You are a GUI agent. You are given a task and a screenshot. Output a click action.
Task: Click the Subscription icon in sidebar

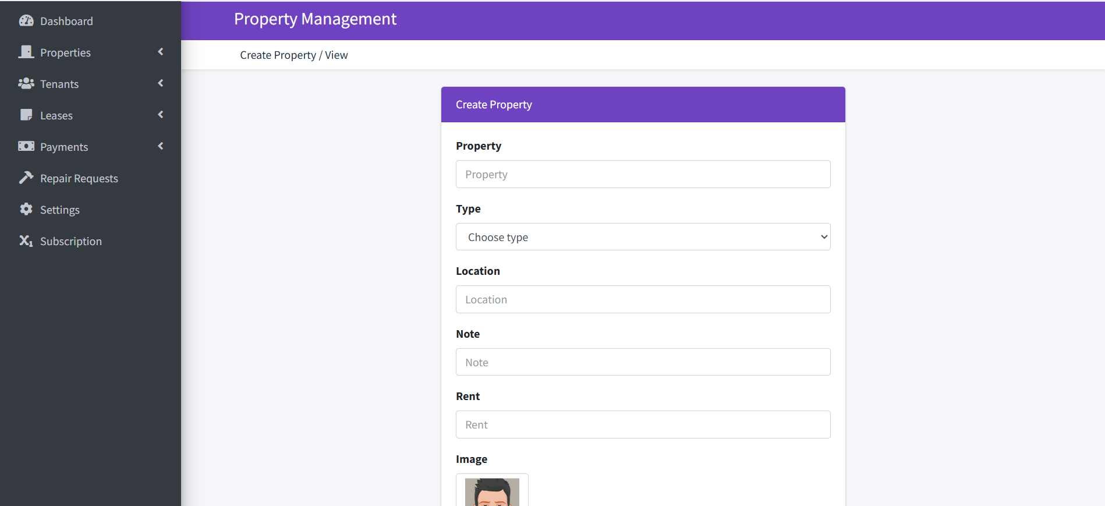coord(26,240)
